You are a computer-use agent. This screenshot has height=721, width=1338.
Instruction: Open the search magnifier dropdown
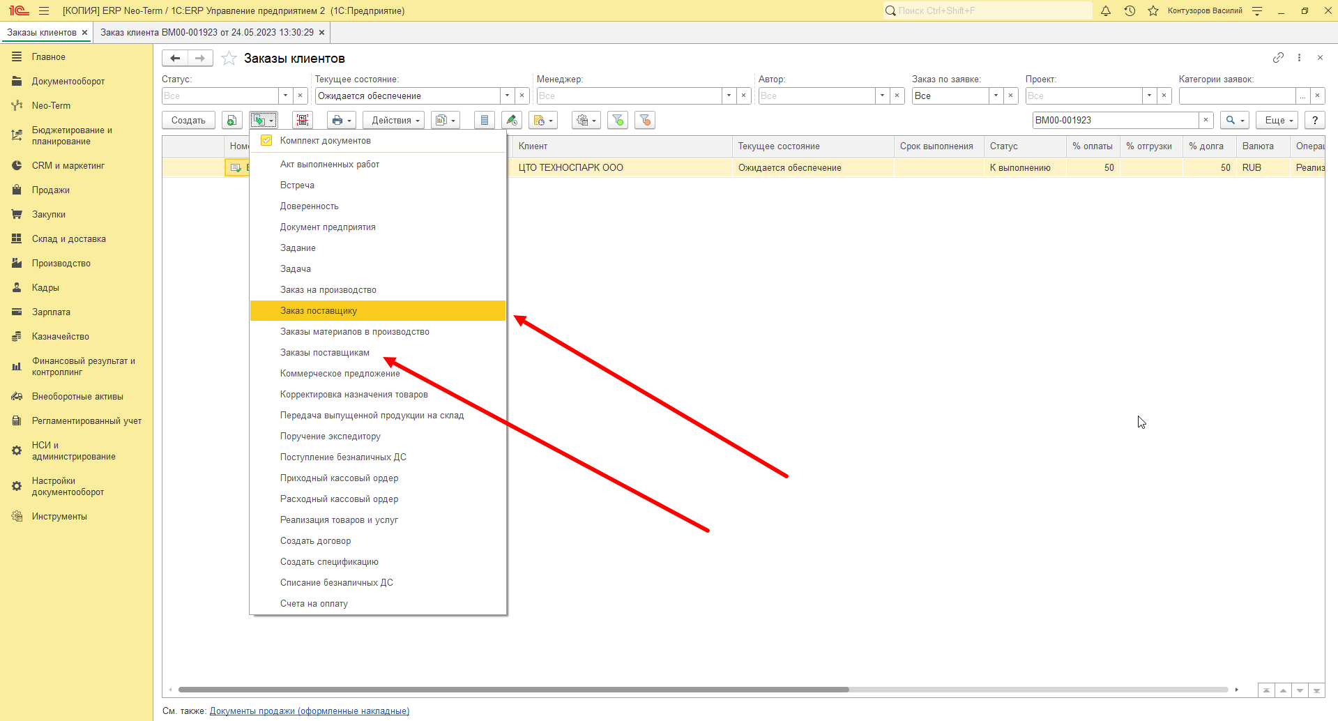coord(1234,121)
